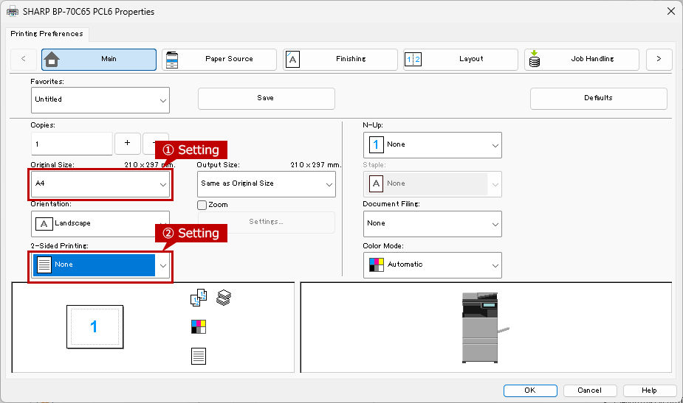Open the Main tab
The height and width of the screenshot is (403, 683).
[x=99, y=59]
